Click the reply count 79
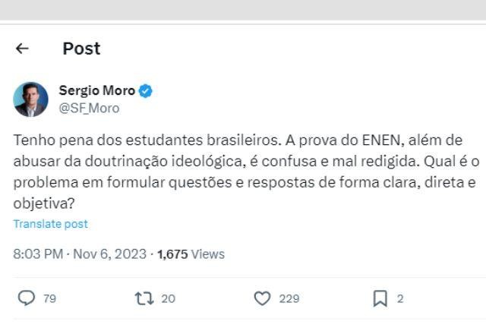The height and width of the screenshot is (334, 486). pos(49,298)
